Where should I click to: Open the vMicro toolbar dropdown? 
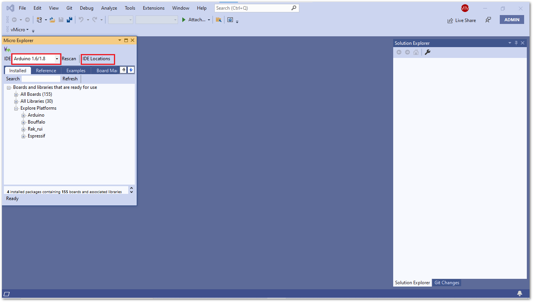coord(27,30)
